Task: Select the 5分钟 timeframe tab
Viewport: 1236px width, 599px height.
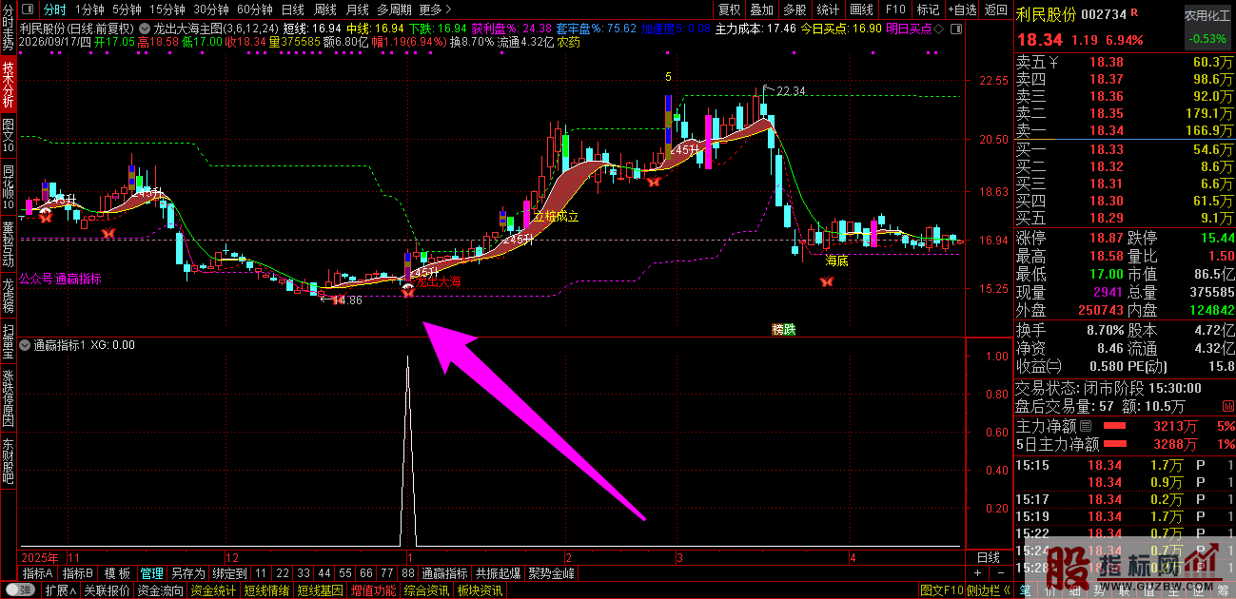Action: [127, 10]
